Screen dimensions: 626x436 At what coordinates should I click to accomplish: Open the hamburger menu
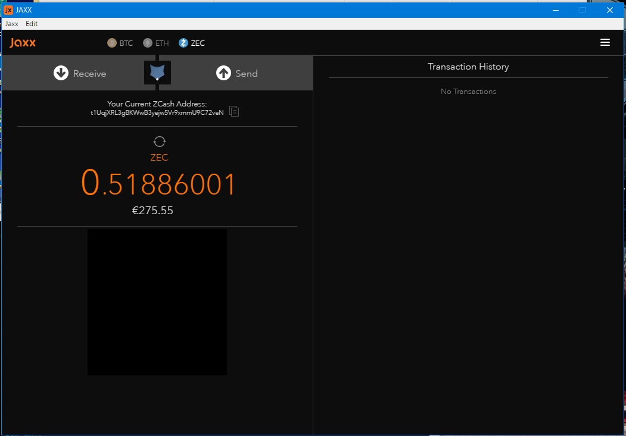click(605, 42)
